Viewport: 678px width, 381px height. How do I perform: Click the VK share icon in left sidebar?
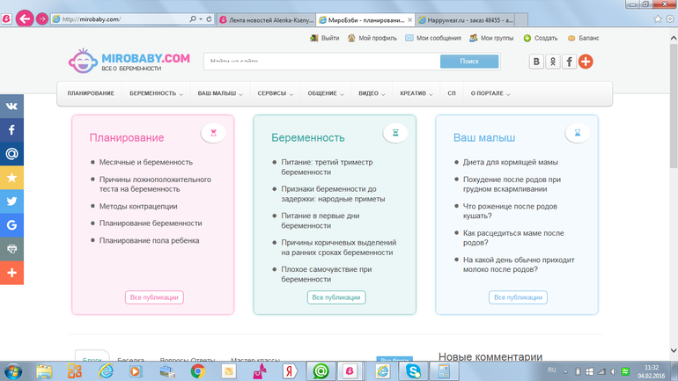(11, 105)
